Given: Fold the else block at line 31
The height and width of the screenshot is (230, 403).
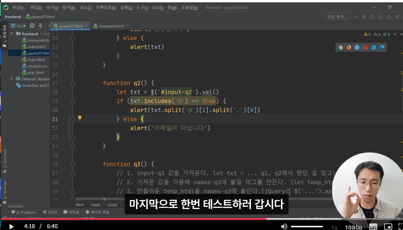Looking at the screenshot, I should (73, 119).
